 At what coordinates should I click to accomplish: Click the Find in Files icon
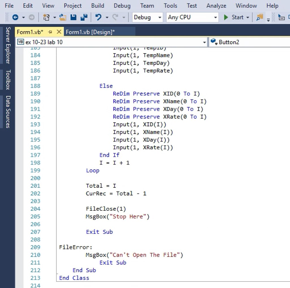point(259,18)
